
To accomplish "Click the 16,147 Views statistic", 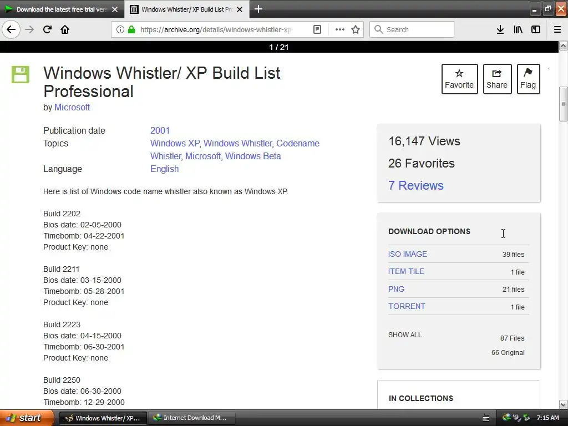I will pyautogui.click(x=424, y=141).
